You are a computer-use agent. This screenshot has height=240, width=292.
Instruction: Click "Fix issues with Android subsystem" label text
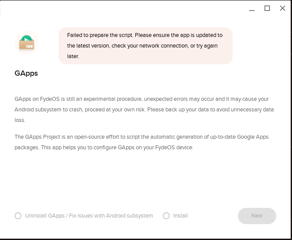(111, 216)
